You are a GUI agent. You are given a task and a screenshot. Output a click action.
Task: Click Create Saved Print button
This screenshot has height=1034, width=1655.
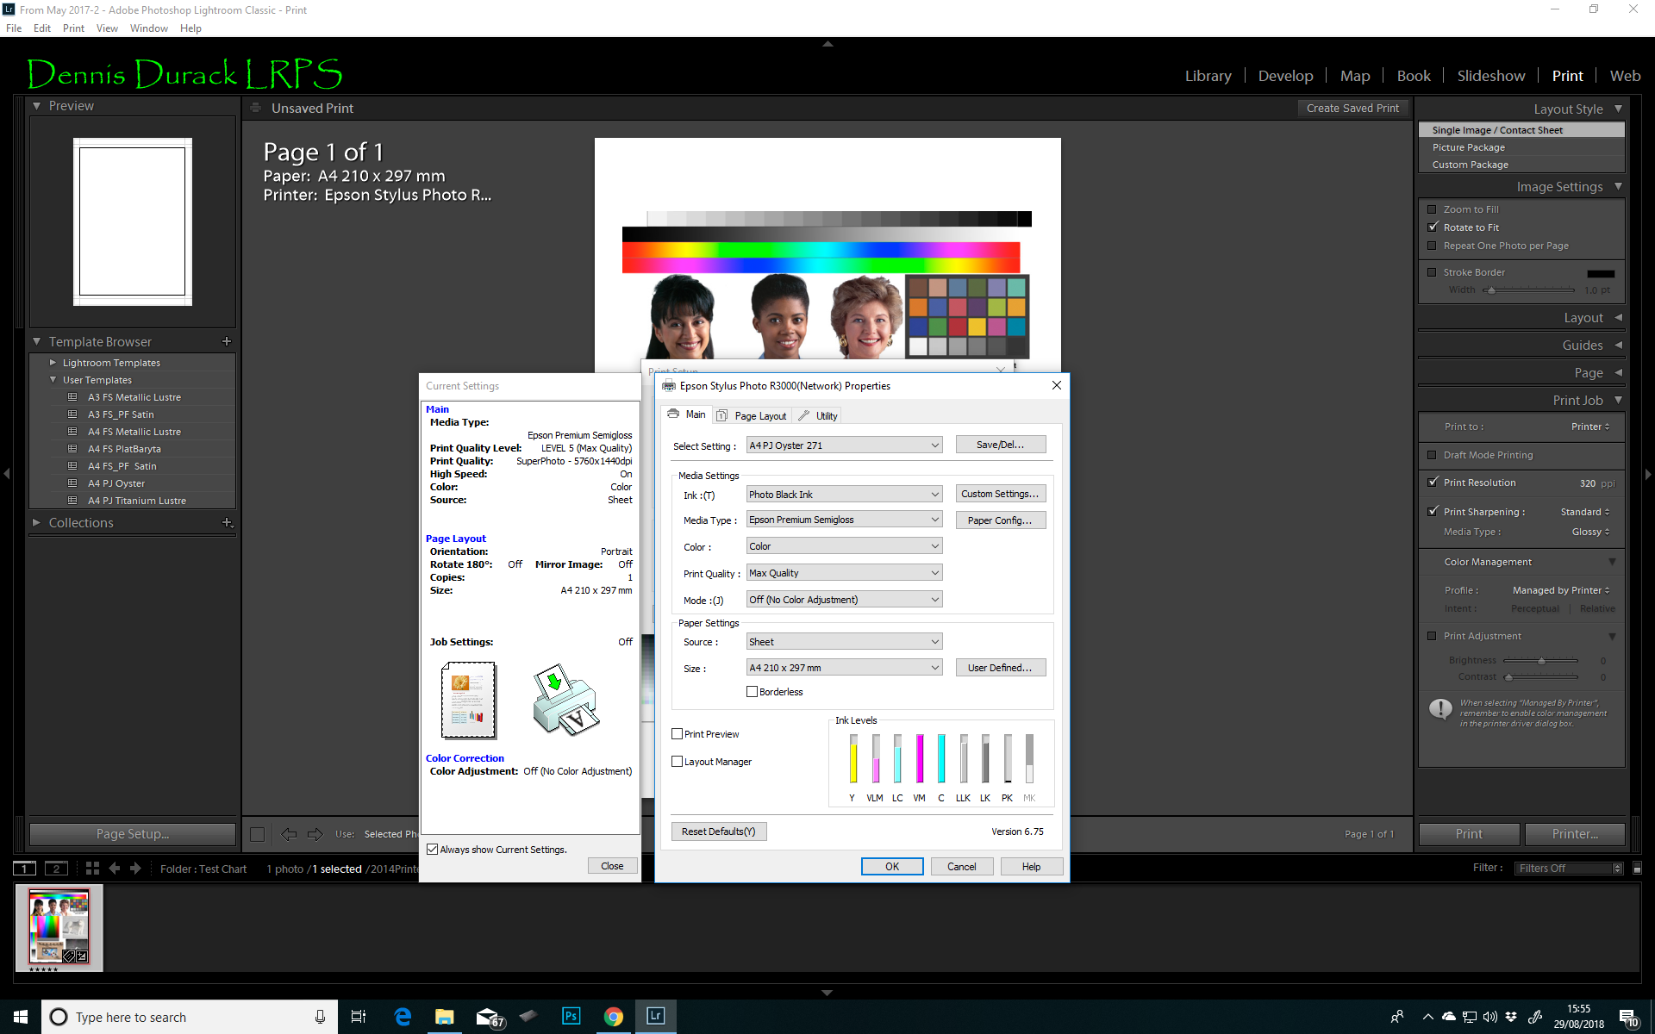[x=1352, y=109]
